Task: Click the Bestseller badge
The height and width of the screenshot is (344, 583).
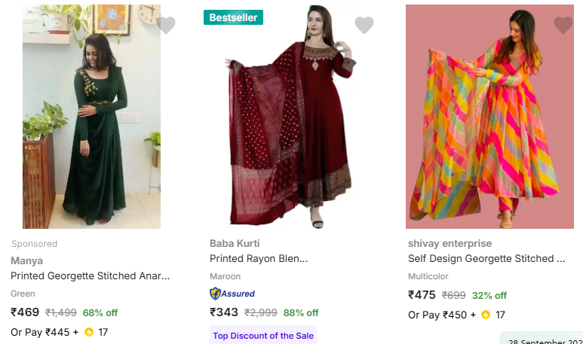Action: tap(233, 17)
